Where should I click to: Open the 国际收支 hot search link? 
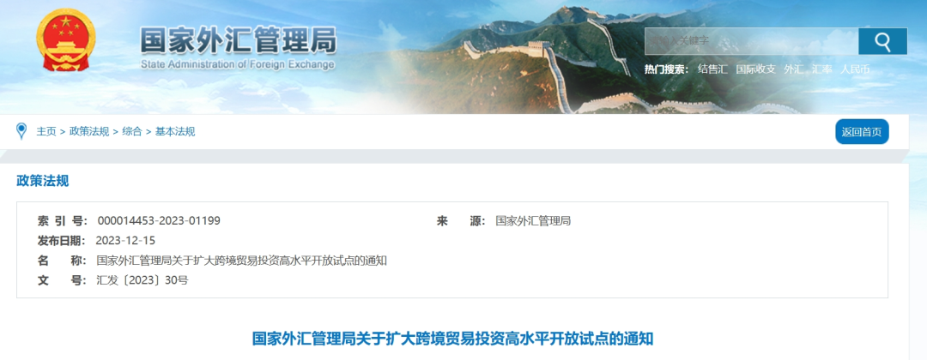(755, 69)
